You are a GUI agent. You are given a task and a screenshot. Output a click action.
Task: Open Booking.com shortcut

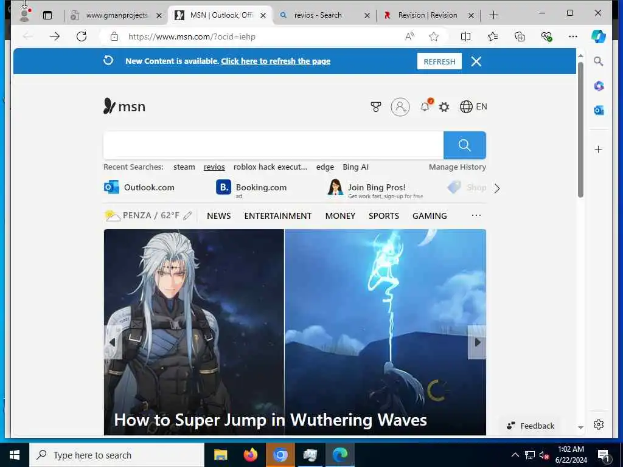251,188
